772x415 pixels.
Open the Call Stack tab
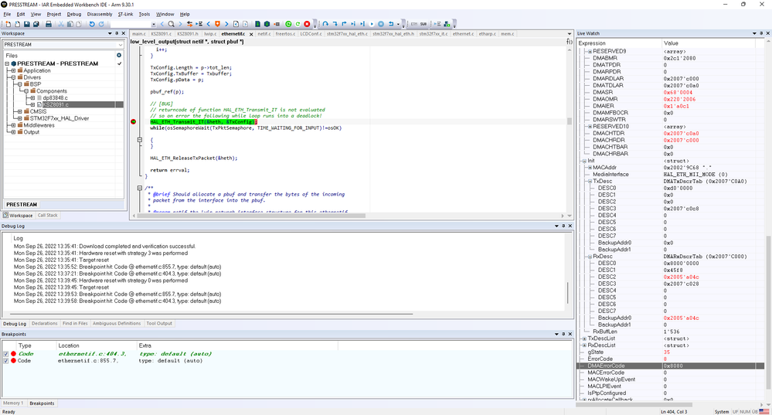coord(48,215)
